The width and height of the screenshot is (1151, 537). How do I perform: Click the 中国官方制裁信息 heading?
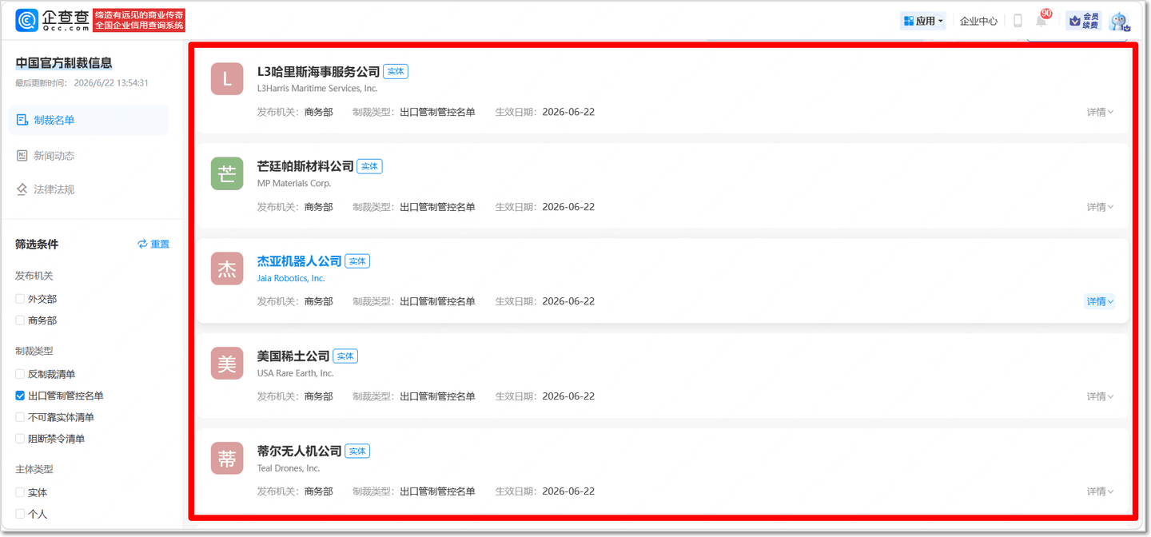click(x=64, y=63)
